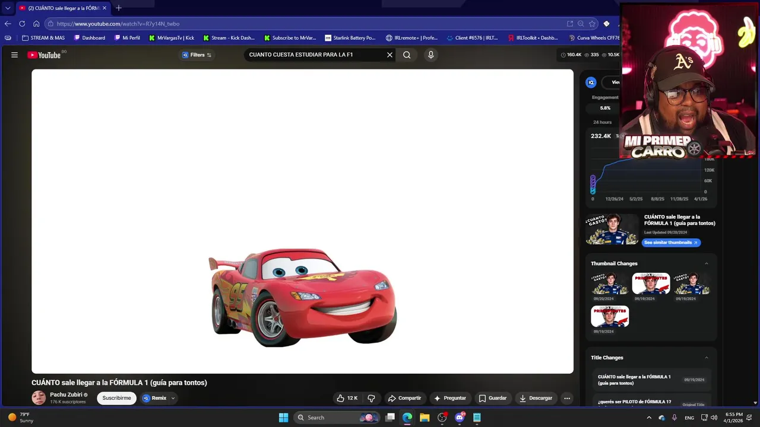Open the Pachu Zubiri channel name
Image resolution: width=760 pixels, height=427 pixels.
point(66,394)
